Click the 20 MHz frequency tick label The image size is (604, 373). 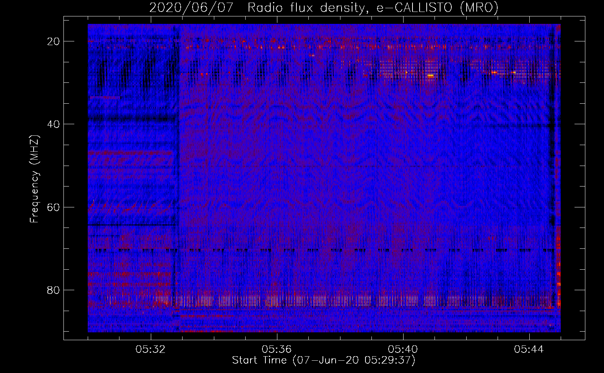(x=54, y=41)
